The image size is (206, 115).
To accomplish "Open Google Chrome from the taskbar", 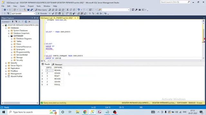I will (x=85, y=112).
